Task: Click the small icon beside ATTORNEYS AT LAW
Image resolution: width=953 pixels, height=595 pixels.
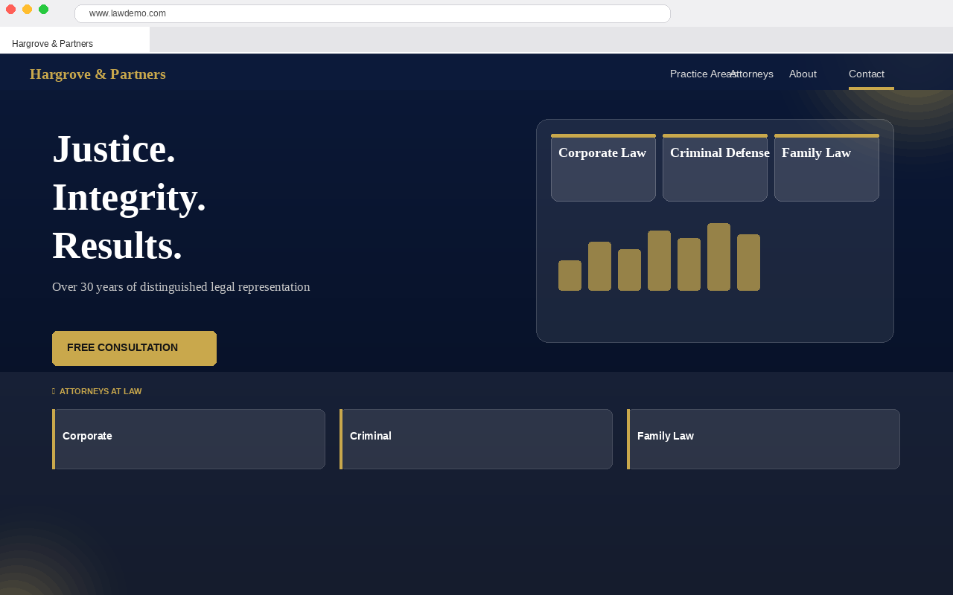Action: coord(54,391)
